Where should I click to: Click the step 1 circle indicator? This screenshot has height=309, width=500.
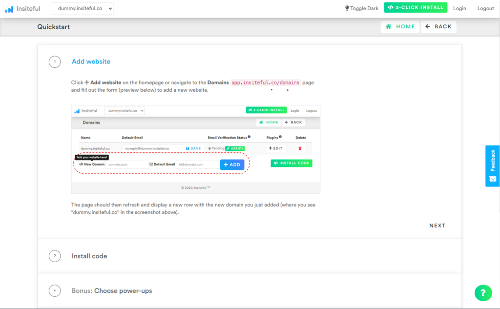point(55,62)
